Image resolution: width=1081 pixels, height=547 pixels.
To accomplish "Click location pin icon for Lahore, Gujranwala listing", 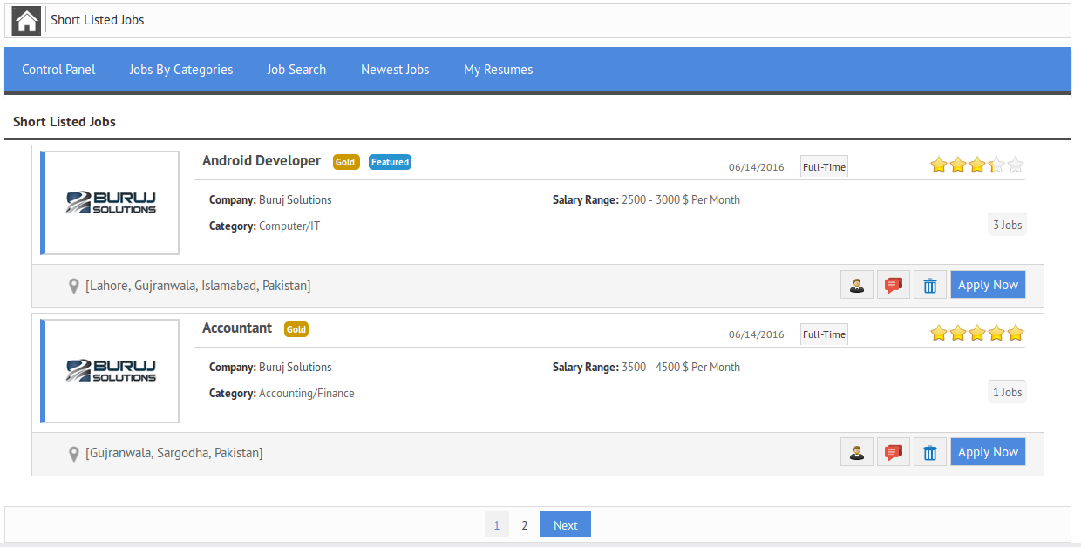I will tap(74, 286).
